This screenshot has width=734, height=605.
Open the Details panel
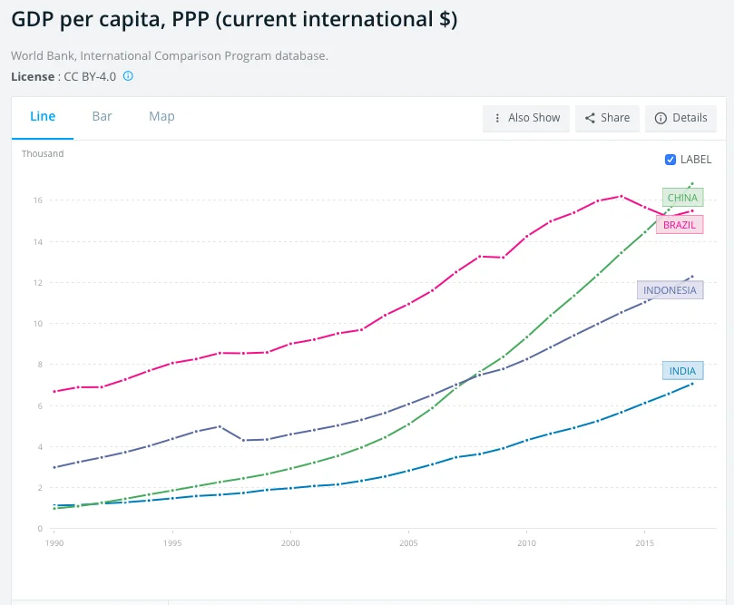(x=680, y=118)
